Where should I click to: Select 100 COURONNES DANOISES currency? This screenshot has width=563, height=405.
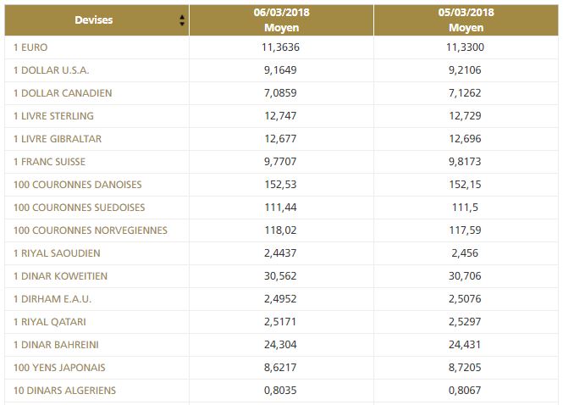pyautogui.click(x=77, y=185)
